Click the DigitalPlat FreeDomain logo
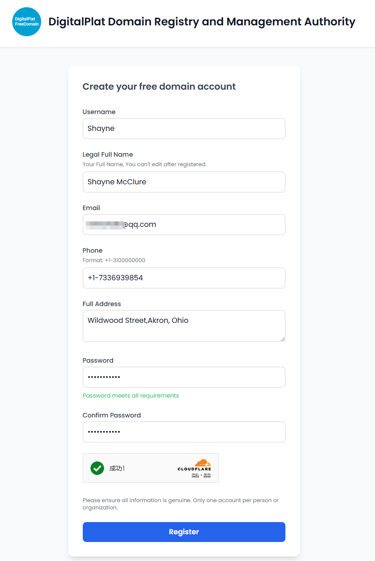The width and height of the screenshot is (375, 561). [x=27, y=22]
